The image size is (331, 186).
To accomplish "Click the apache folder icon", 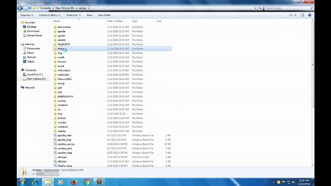I will (x=55, y=31).
